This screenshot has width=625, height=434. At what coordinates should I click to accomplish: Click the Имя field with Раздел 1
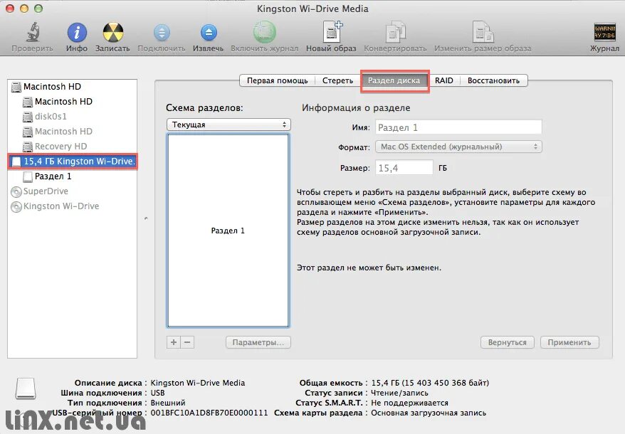coord(458,127)
